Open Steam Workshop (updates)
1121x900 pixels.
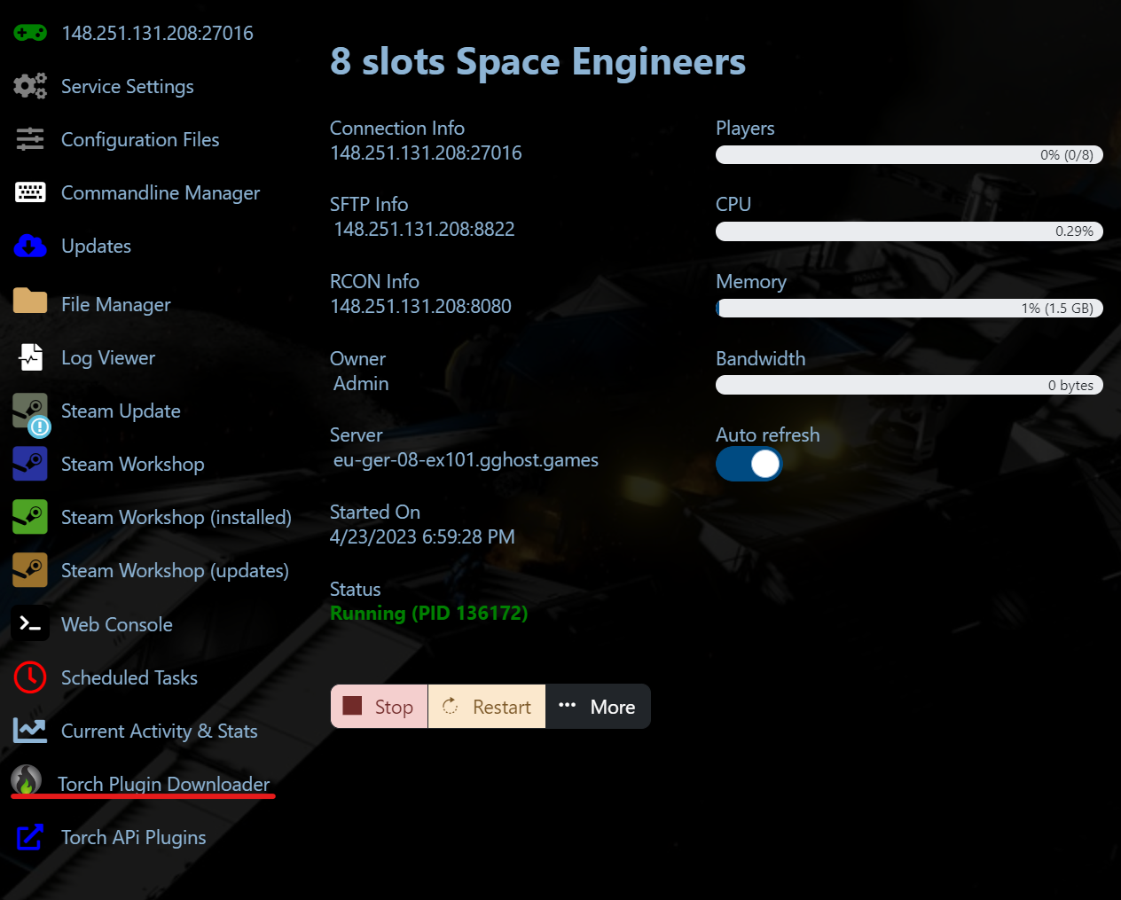pyautogui.click(x=175, y=570)
